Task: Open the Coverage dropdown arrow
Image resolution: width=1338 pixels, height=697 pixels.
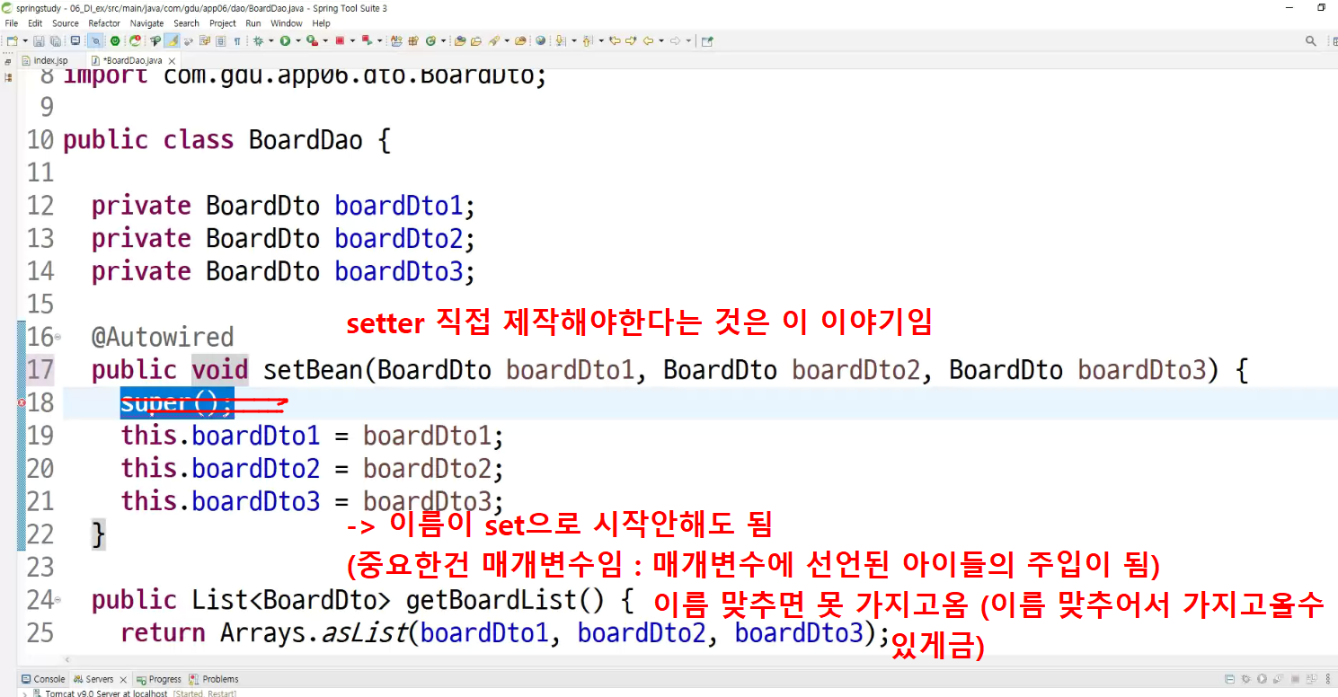Action: [325, 40]
